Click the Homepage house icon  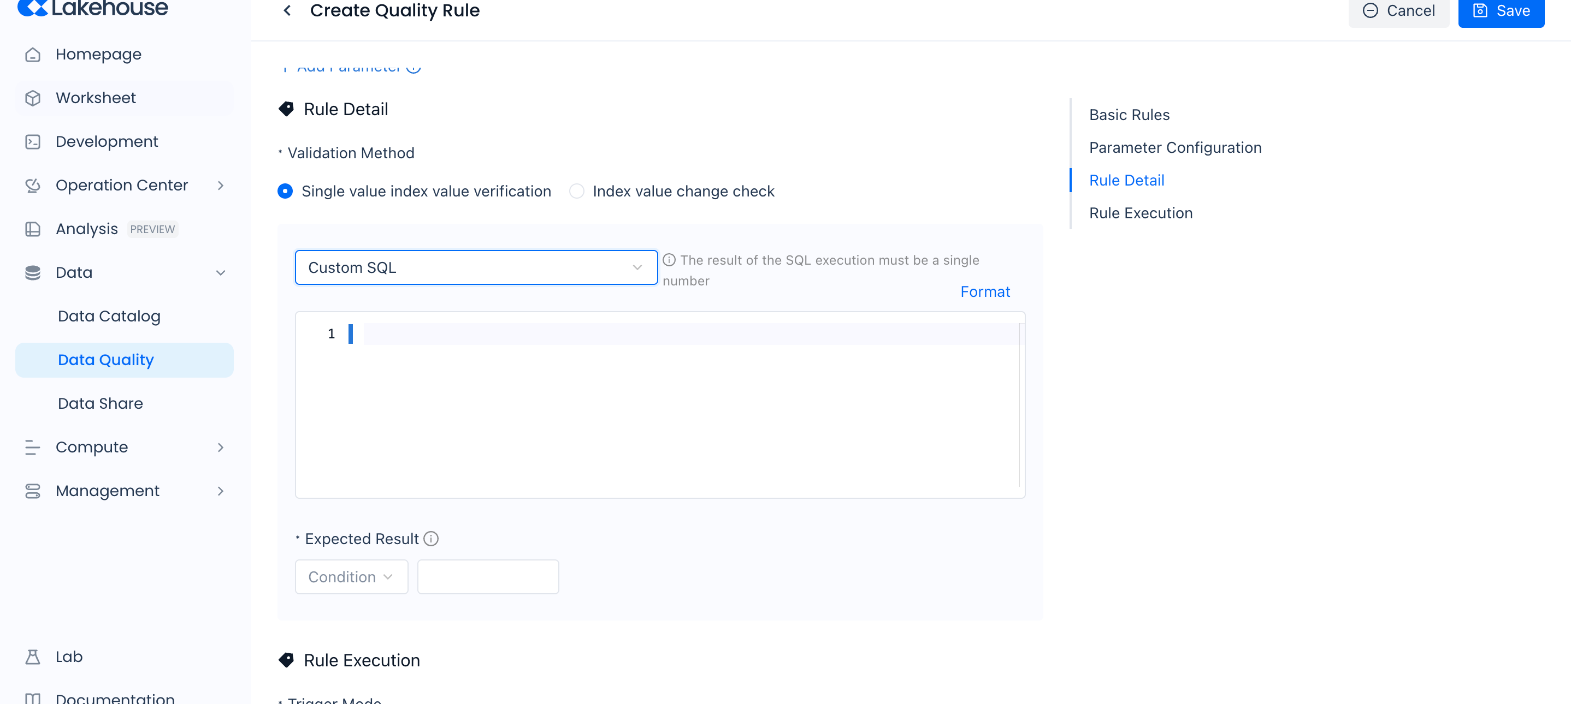coord(33,55)
